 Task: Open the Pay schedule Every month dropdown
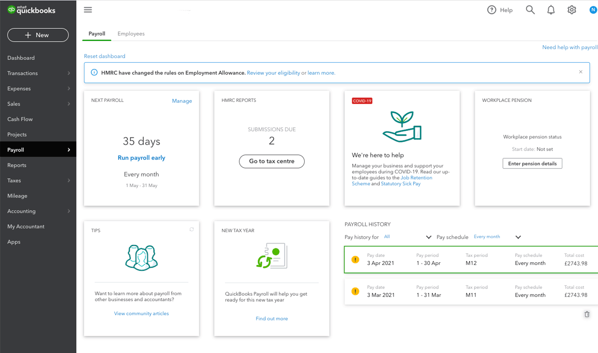pos(497,237)
